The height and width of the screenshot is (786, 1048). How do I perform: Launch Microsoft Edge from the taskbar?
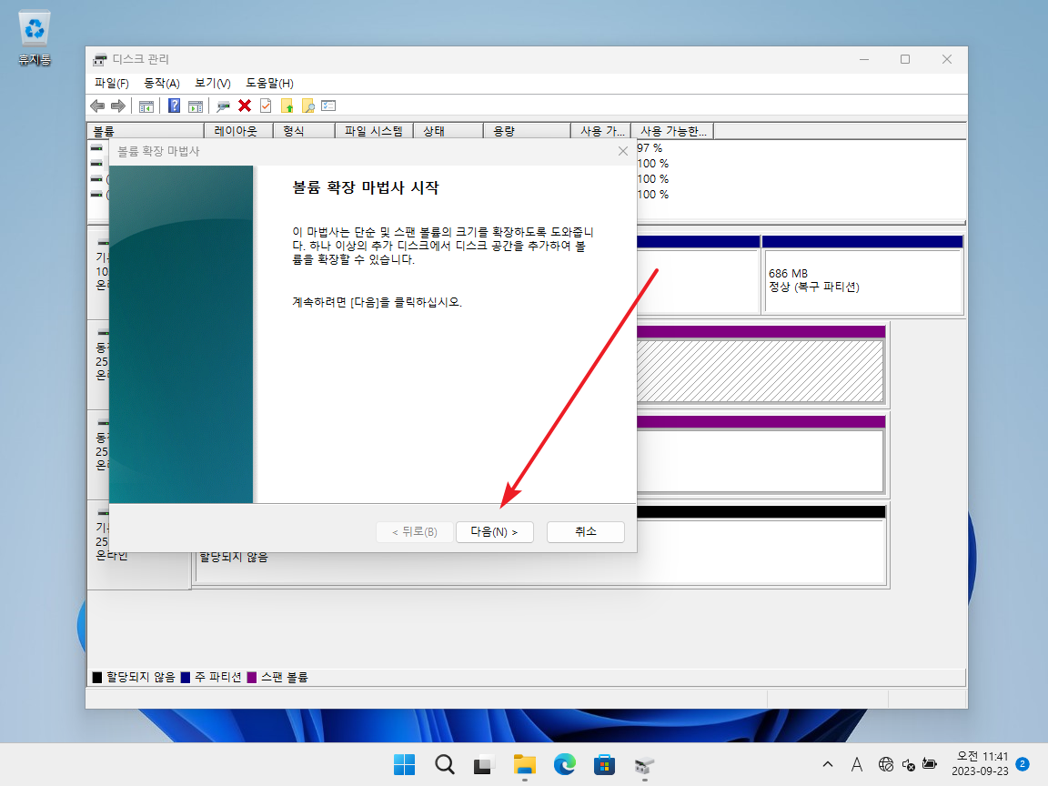click(565, 764)
